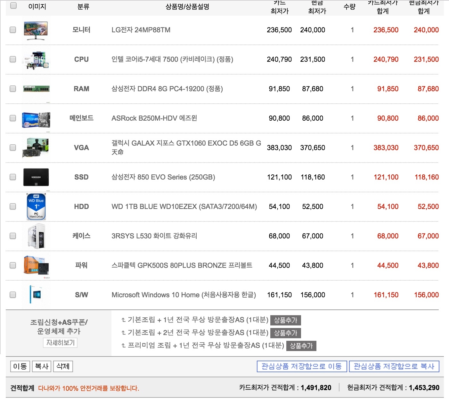The height and width of the screenshot is (400, 449).
Task: Click the 기본조립 + 1년 전국 무상 방문출장AS text
Action: tap(198, 320)
